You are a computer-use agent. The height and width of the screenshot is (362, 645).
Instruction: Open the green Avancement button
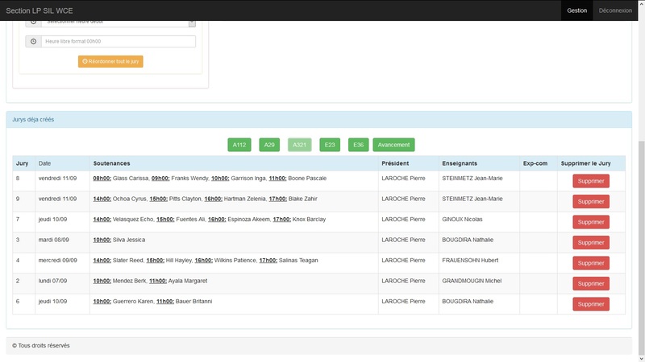tap(393, 145)
